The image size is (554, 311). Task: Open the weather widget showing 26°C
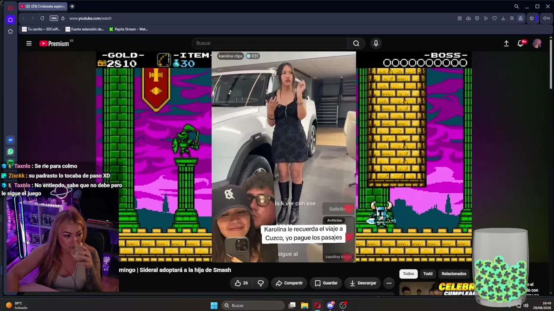[16, 305]
